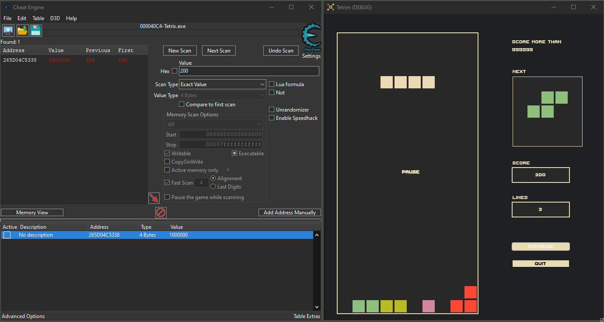Click the X button beside Active memory only
Viewport: 604px width, 322px height.
tap(227, 170)
